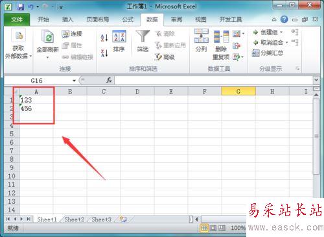The image size is (324, 237).
Task: Click 取消组合 (Ungroup) button
Action: click(x=268, y=42)
